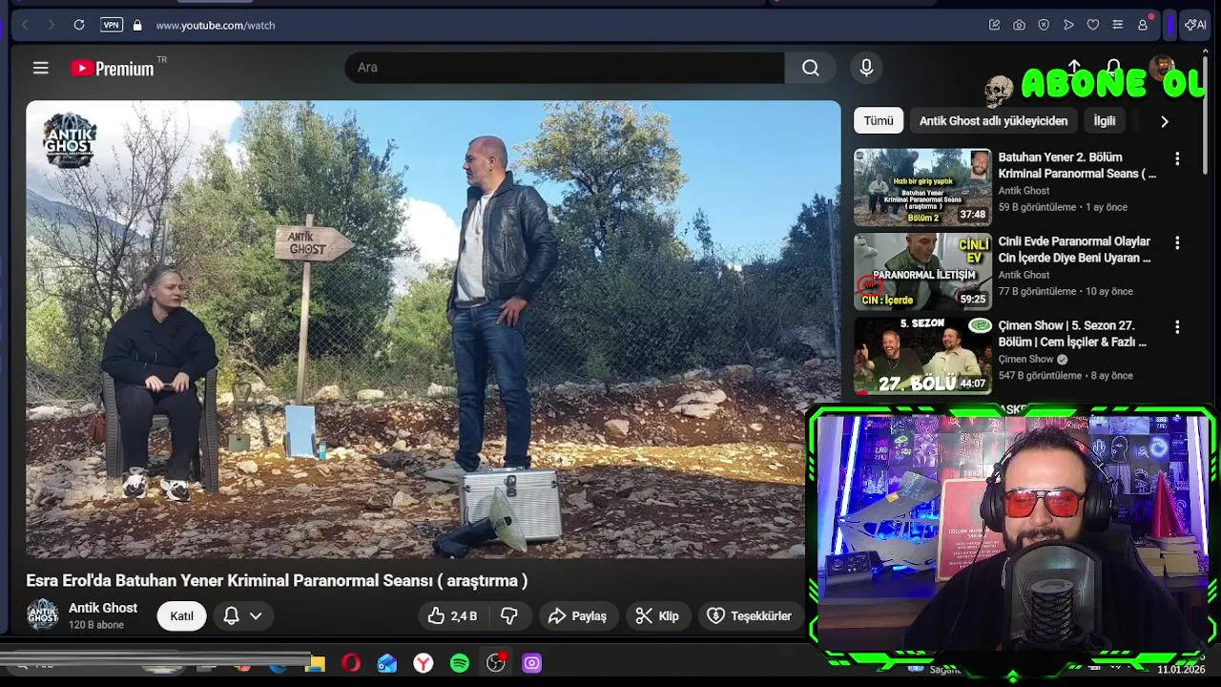Viewport: 1221px width, 687px height.
Task: Open the purple camera app in taskbar
Action: click(532, 663)
